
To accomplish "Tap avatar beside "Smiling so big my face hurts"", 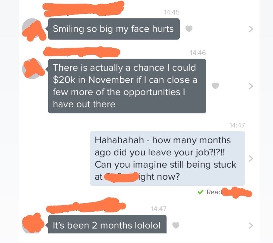I will (32, 29).
